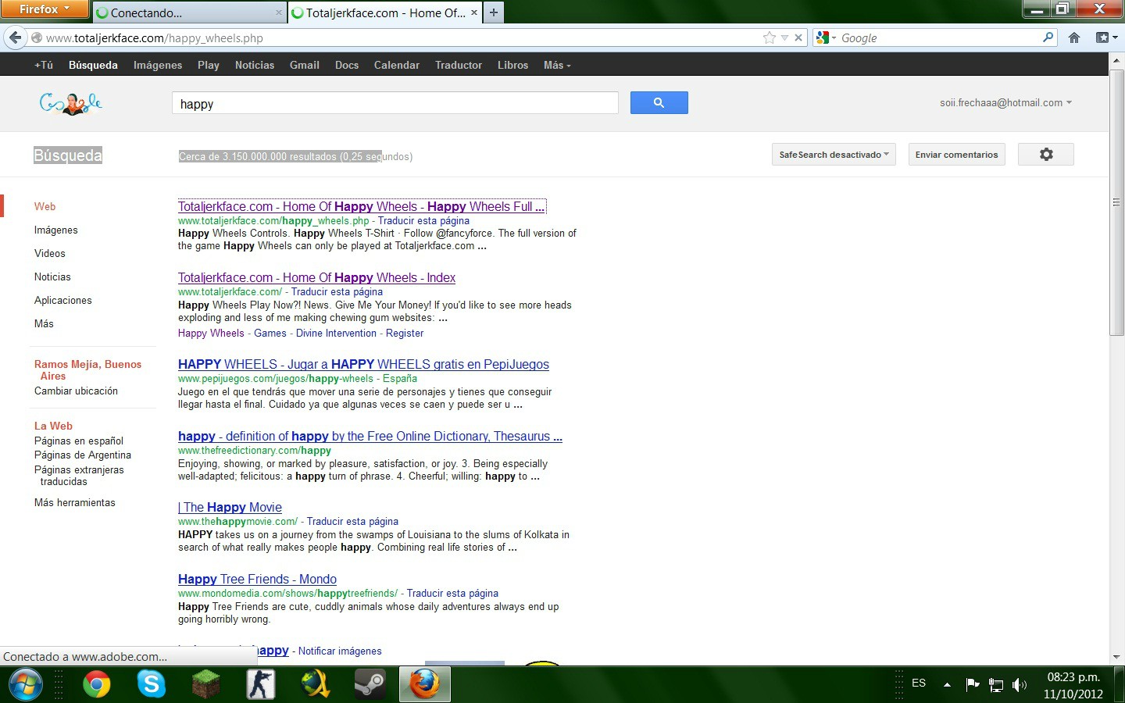This screenshot has height=703, width=1125.
Task: Expand SafeSearch desactivado dropdown
Action: click(834, 155)
